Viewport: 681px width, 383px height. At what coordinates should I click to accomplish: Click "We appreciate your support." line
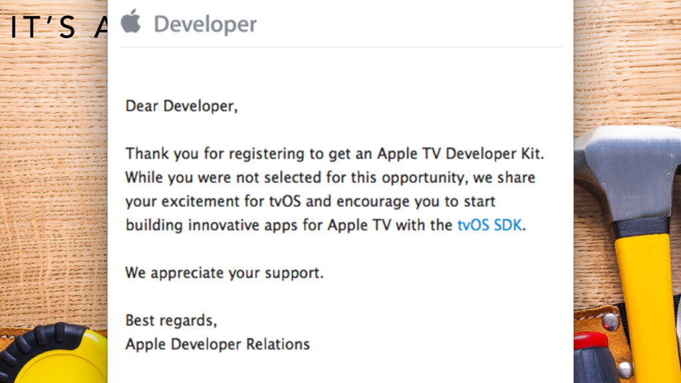click(x=225, y=273)
